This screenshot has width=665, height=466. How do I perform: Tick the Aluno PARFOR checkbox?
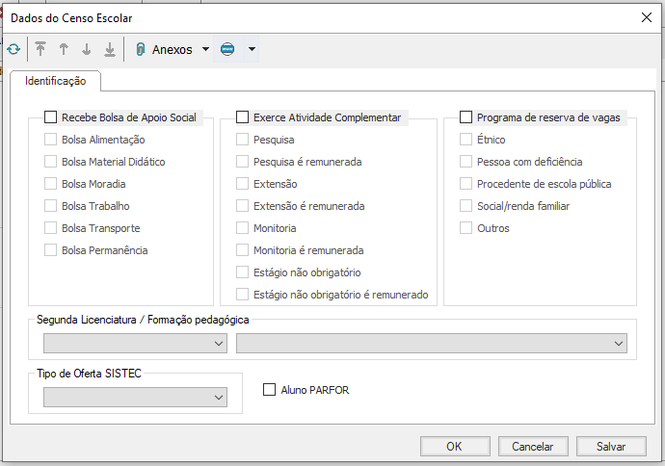pyautogui.click(x=270, y=390)
